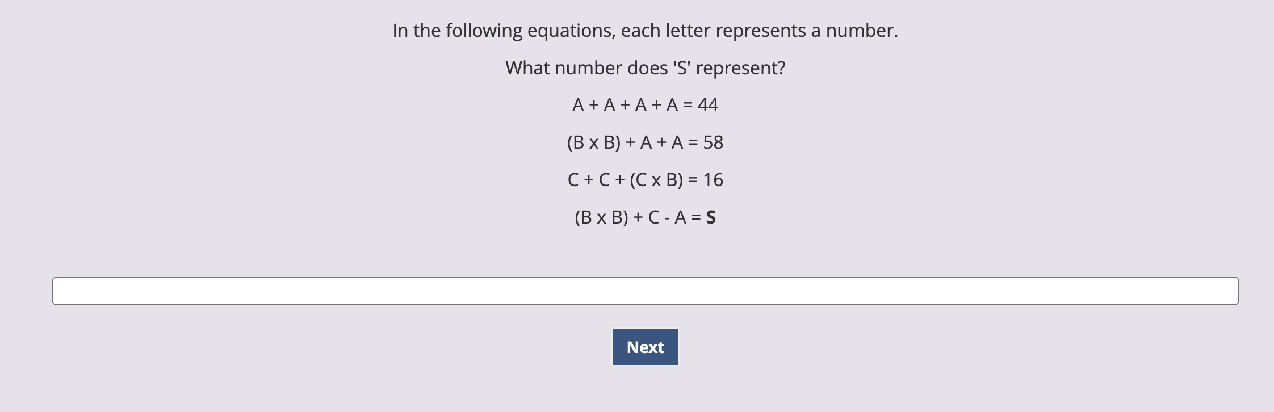
Task: Click the quoted 'S' in the question
Action: point(682,68)
